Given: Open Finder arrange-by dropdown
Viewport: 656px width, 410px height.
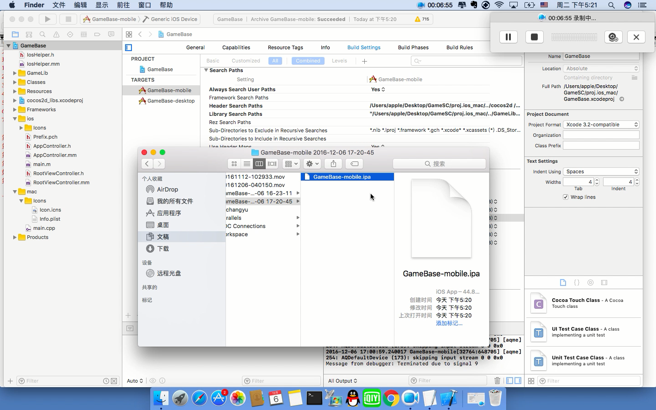Looking at the screenshot, I should pyautogui.click(x=291, y=164).
